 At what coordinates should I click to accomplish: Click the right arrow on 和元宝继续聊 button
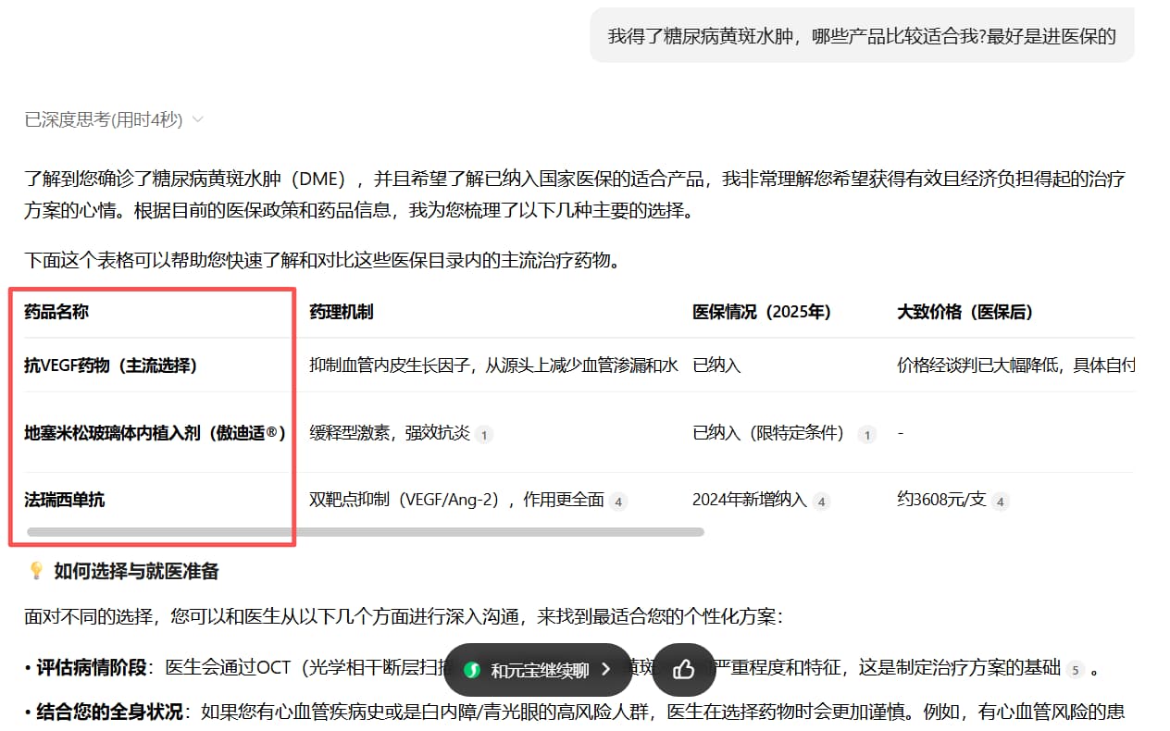point(606,669)
